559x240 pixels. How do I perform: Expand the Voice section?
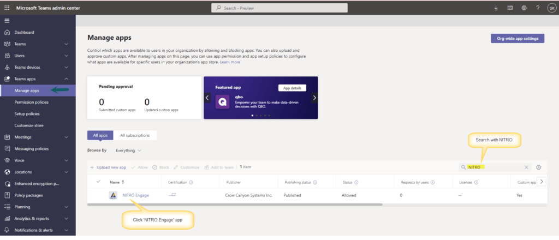point(66,160)
